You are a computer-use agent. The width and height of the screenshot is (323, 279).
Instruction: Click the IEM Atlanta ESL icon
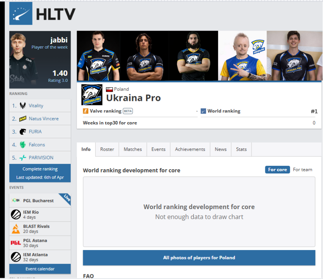[16, 257]
